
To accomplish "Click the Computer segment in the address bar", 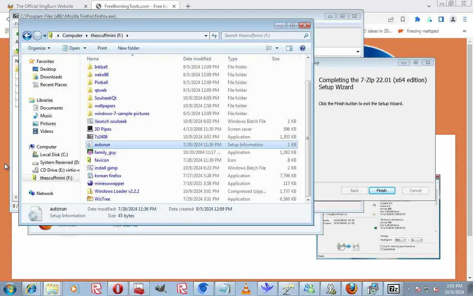I will (72, 36).
